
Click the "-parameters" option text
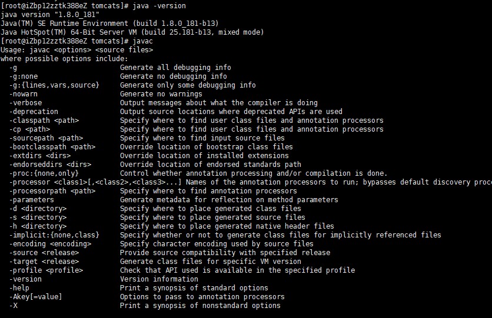click(x=32, y=200)
